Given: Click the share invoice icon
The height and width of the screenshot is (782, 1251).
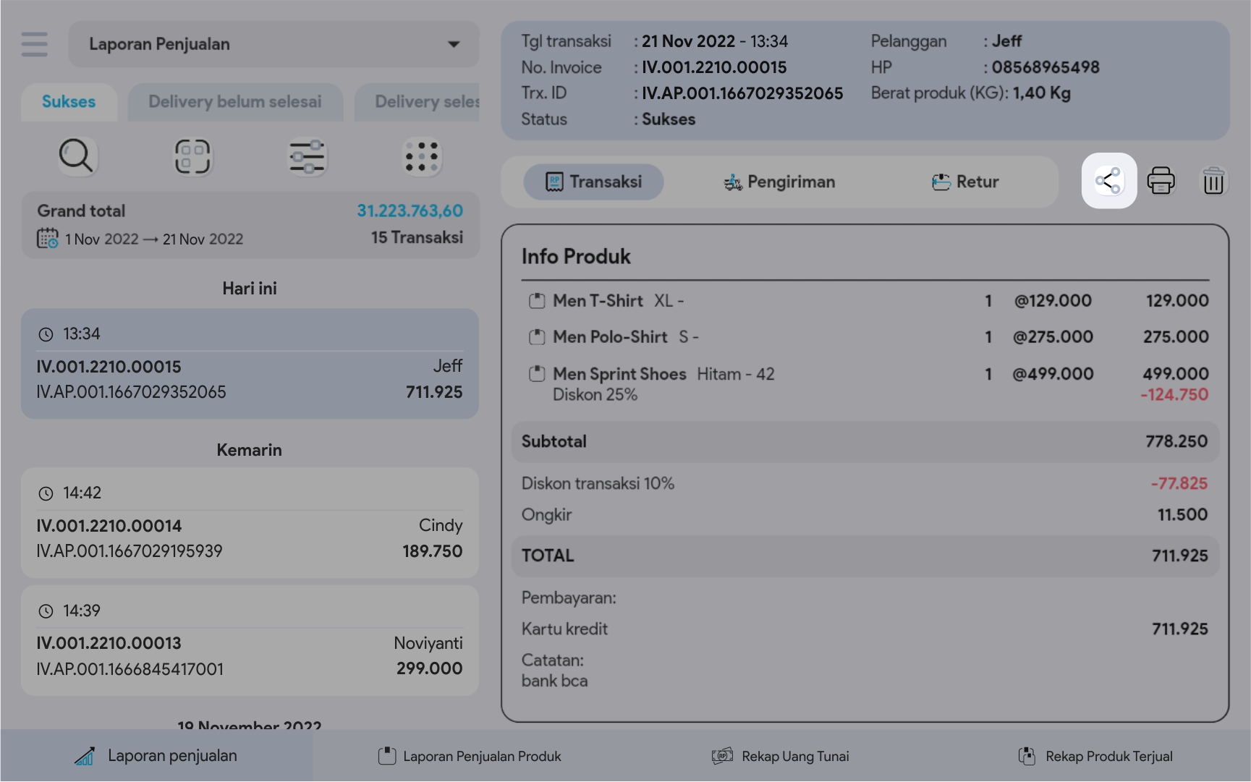Looking at the screenshot, I should [x=1108, y=181].
